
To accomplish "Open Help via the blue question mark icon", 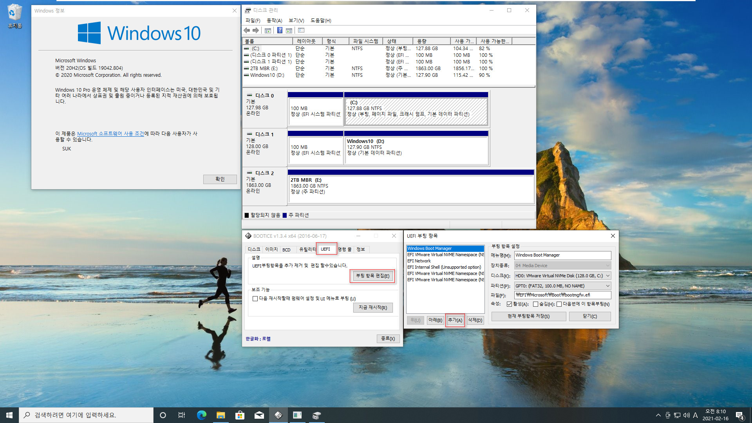I will tap(280, 31).
